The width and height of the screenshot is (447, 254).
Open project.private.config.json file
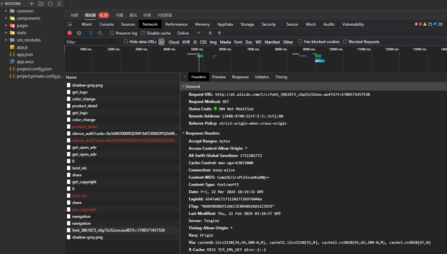pos(40,76)
